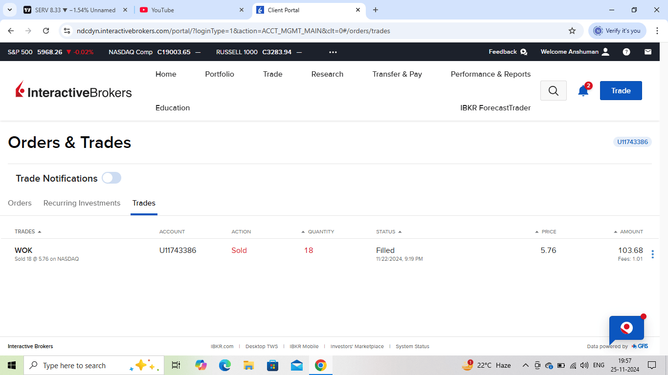Open the Chrome tab search dropdown

(9, 10)
